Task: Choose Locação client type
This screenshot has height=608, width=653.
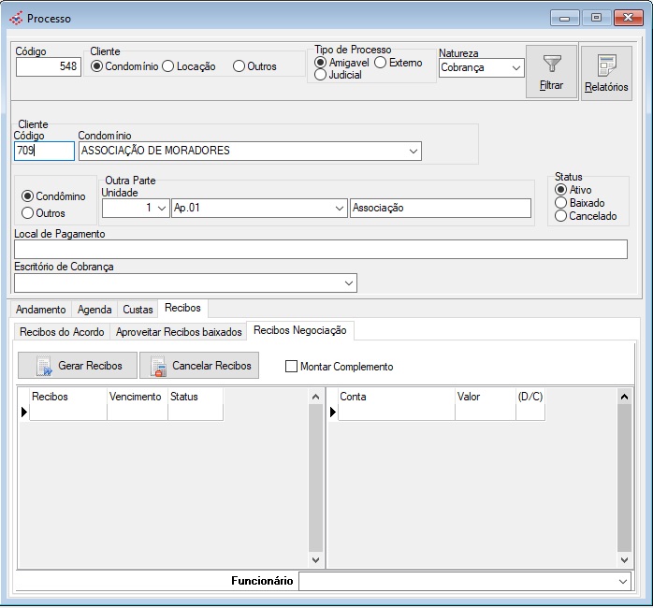Action: [168, 66]
